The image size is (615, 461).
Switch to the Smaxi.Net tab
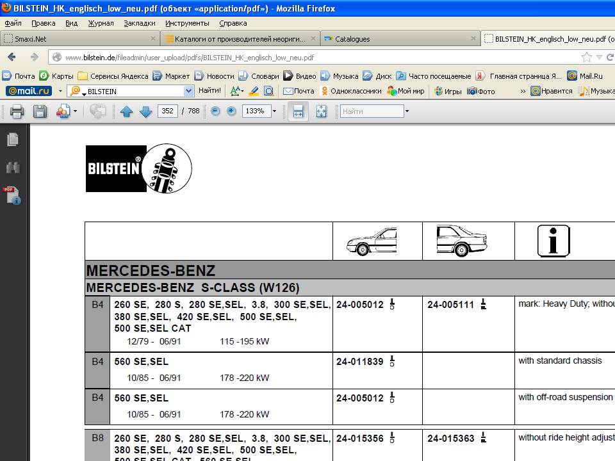click(79, 39)
